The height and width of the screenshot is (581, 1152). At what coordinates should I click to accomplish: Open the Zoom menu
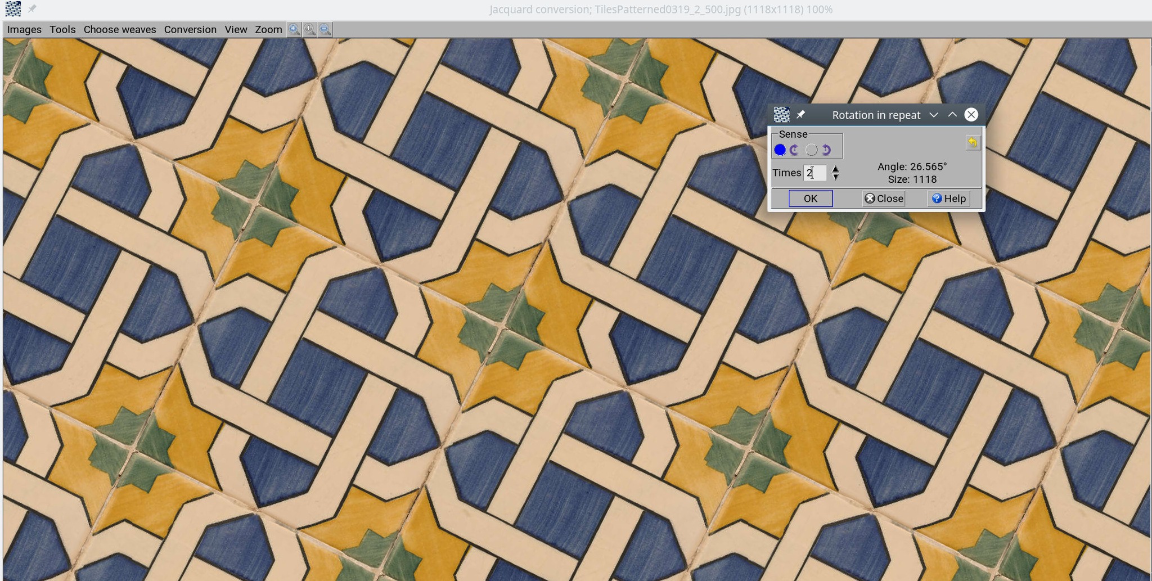pyautogui.click(x=268, y=29)
